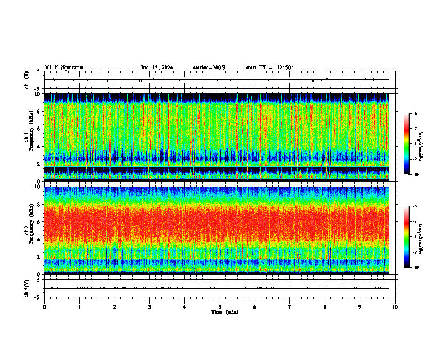445x344 pixels.
Task: Click the "-10" label on ch.2 colorbar
Action: [415, 268]
